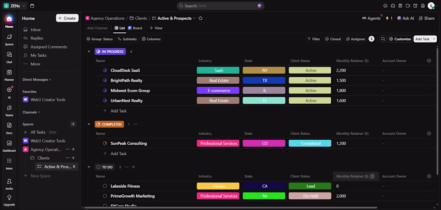Toggle the Subtasks display option

(127, 39)
